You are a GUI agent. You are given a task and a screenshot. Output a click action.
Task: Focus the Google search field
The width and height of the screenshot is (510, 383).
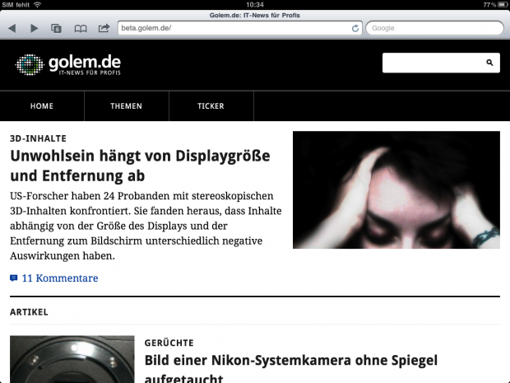[x=434, y=28]
